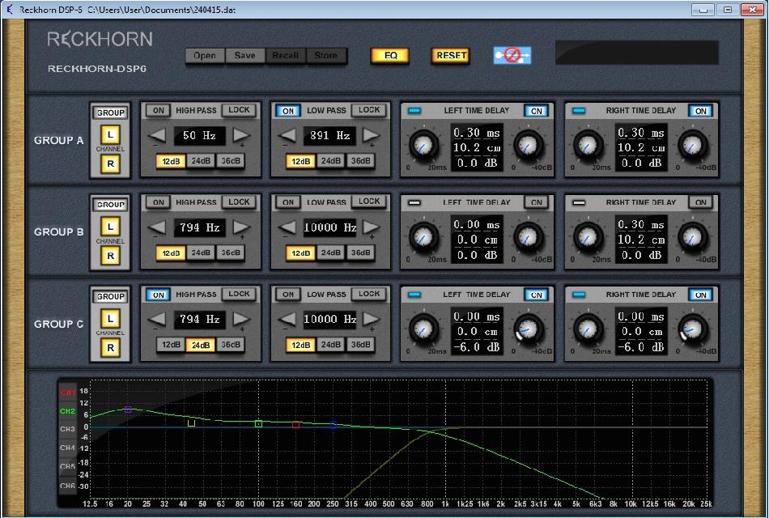Click the red EQ node near 160 Hz
This screenshot has height=518, width=769.
(x=295, y=425)
